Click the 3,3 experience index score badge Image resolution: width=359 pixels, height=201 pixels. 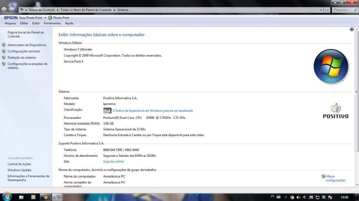pos(107,111)
